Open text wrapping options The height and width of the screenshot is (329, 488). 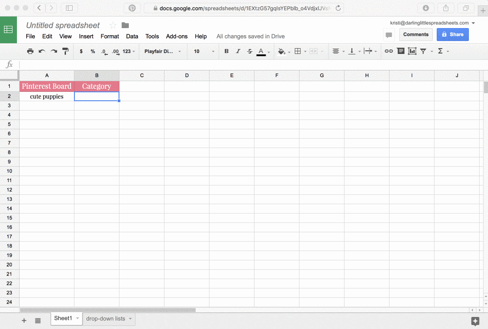[x=368, y=51]
